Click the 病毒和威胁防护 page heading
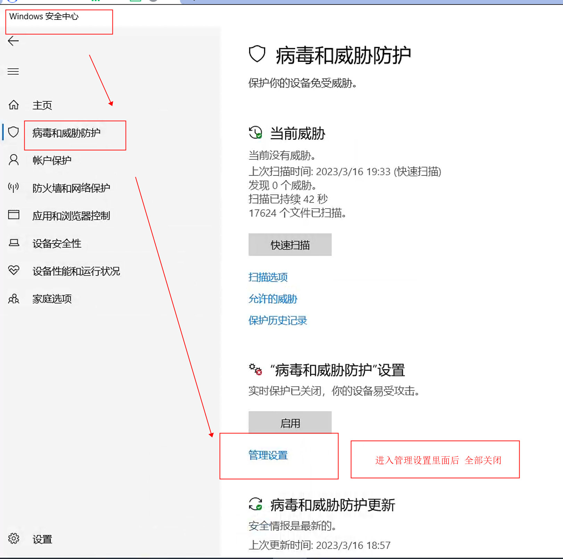The height and width of the screenshot is (559, 563). point(343,56)
